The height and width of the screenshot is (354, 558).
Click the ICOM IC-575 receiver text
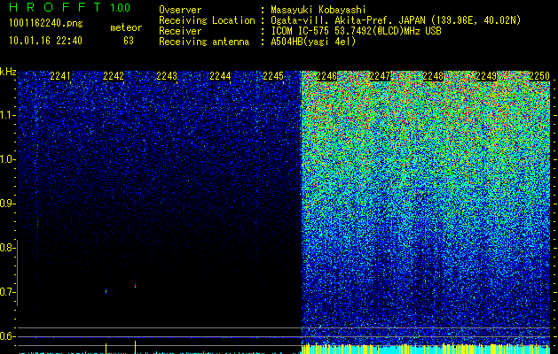[x=356, y=31]
